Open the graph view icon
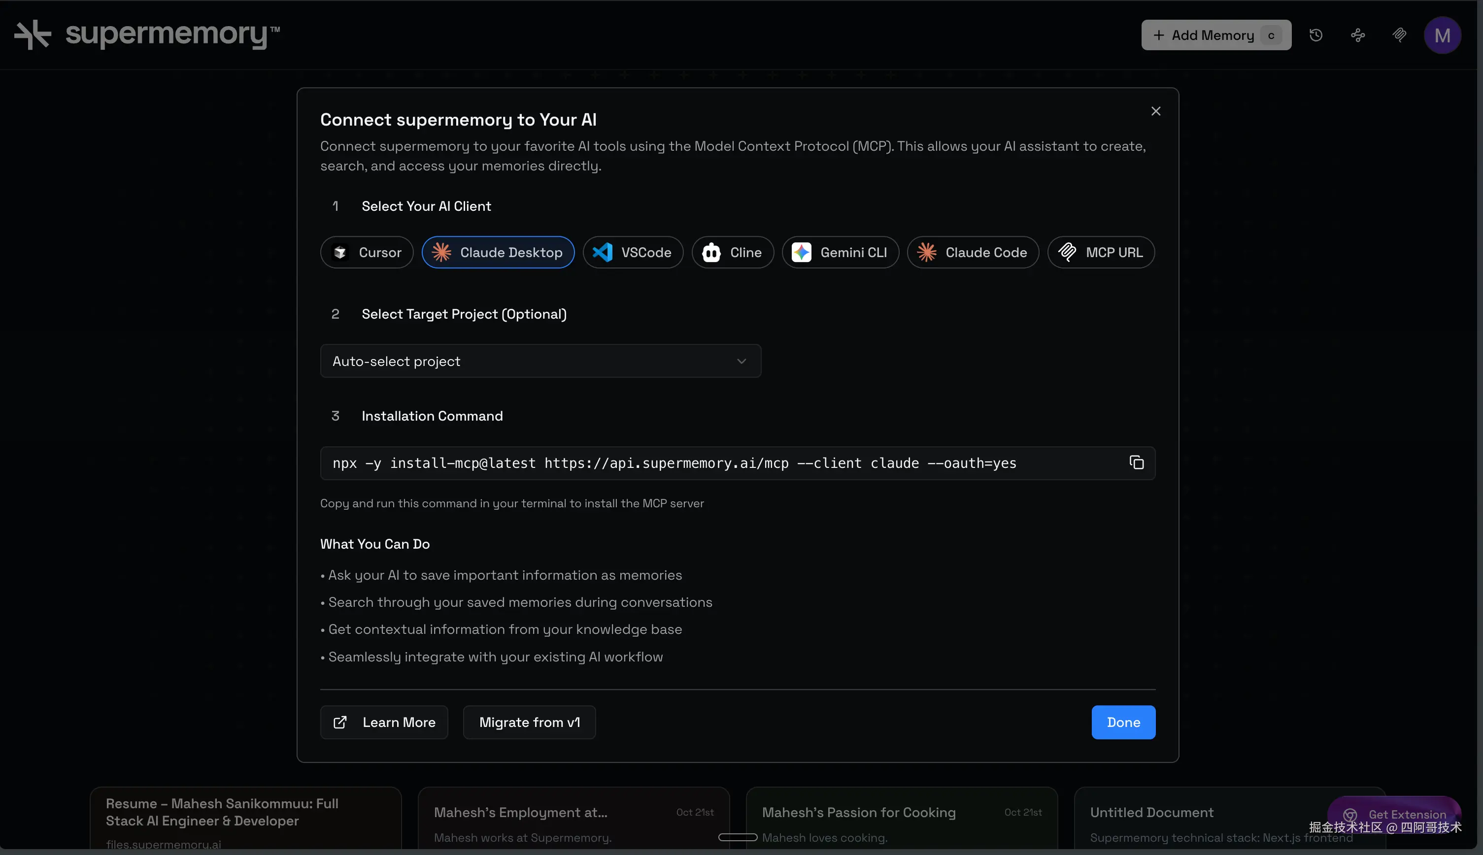The width and height of the screenshot is (1483, 855). [x=1357, y=35]
